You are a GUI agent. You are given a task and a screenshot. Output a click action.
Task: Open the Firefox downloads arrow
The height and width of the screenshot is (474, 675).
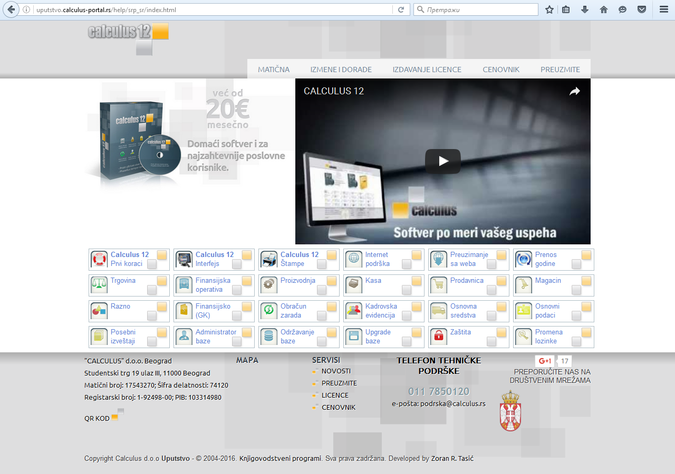click(585, 9)
